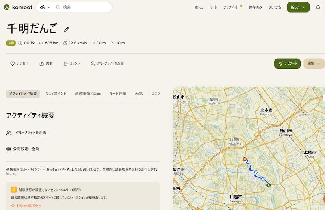Click グループライドを企画 under overview heading

tap(31, 133)
